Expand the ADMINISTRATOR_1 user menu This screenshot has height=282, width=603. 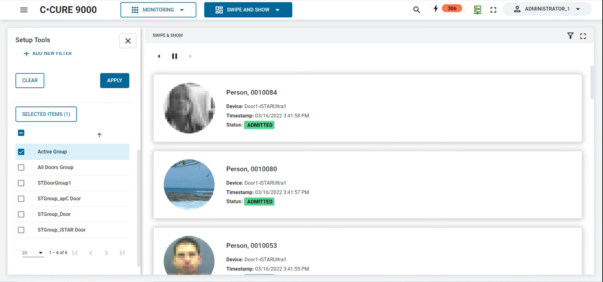click(x=547, y=9)
